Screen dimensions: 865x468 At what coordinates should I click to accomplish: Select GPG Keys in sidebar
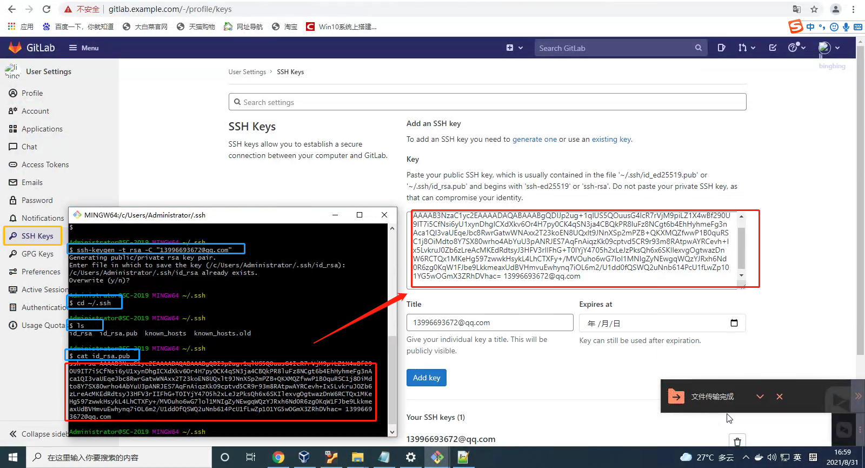[37, 254]
